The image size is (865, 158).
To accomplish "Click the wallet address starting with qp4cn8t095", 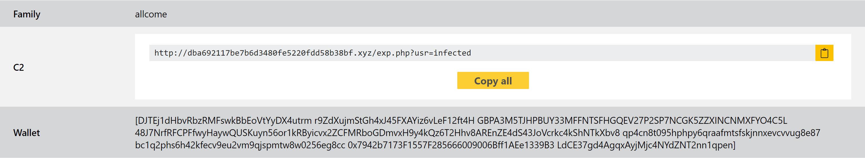I will (721, 133).
